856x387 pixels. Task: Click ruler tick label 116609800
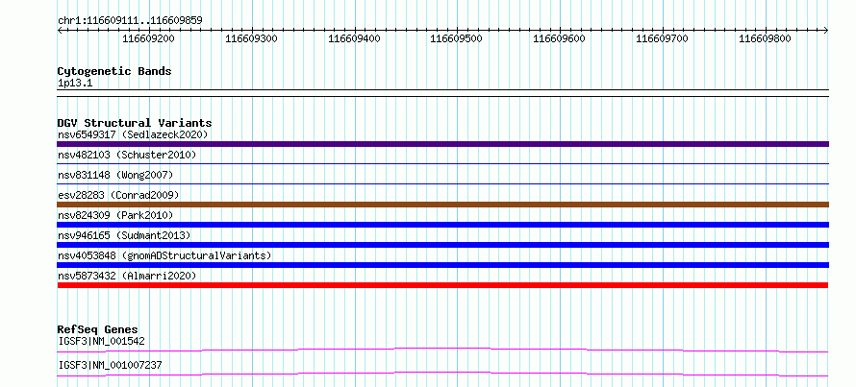click(x=765, y=38)
